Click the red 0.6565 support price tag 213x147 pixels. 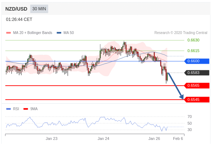tap(197, 85)
